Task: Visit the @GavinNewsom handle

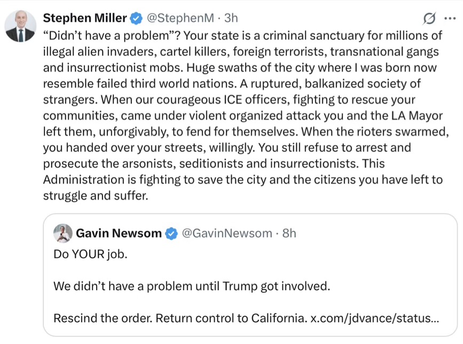Action: click(x=227, y=233)
